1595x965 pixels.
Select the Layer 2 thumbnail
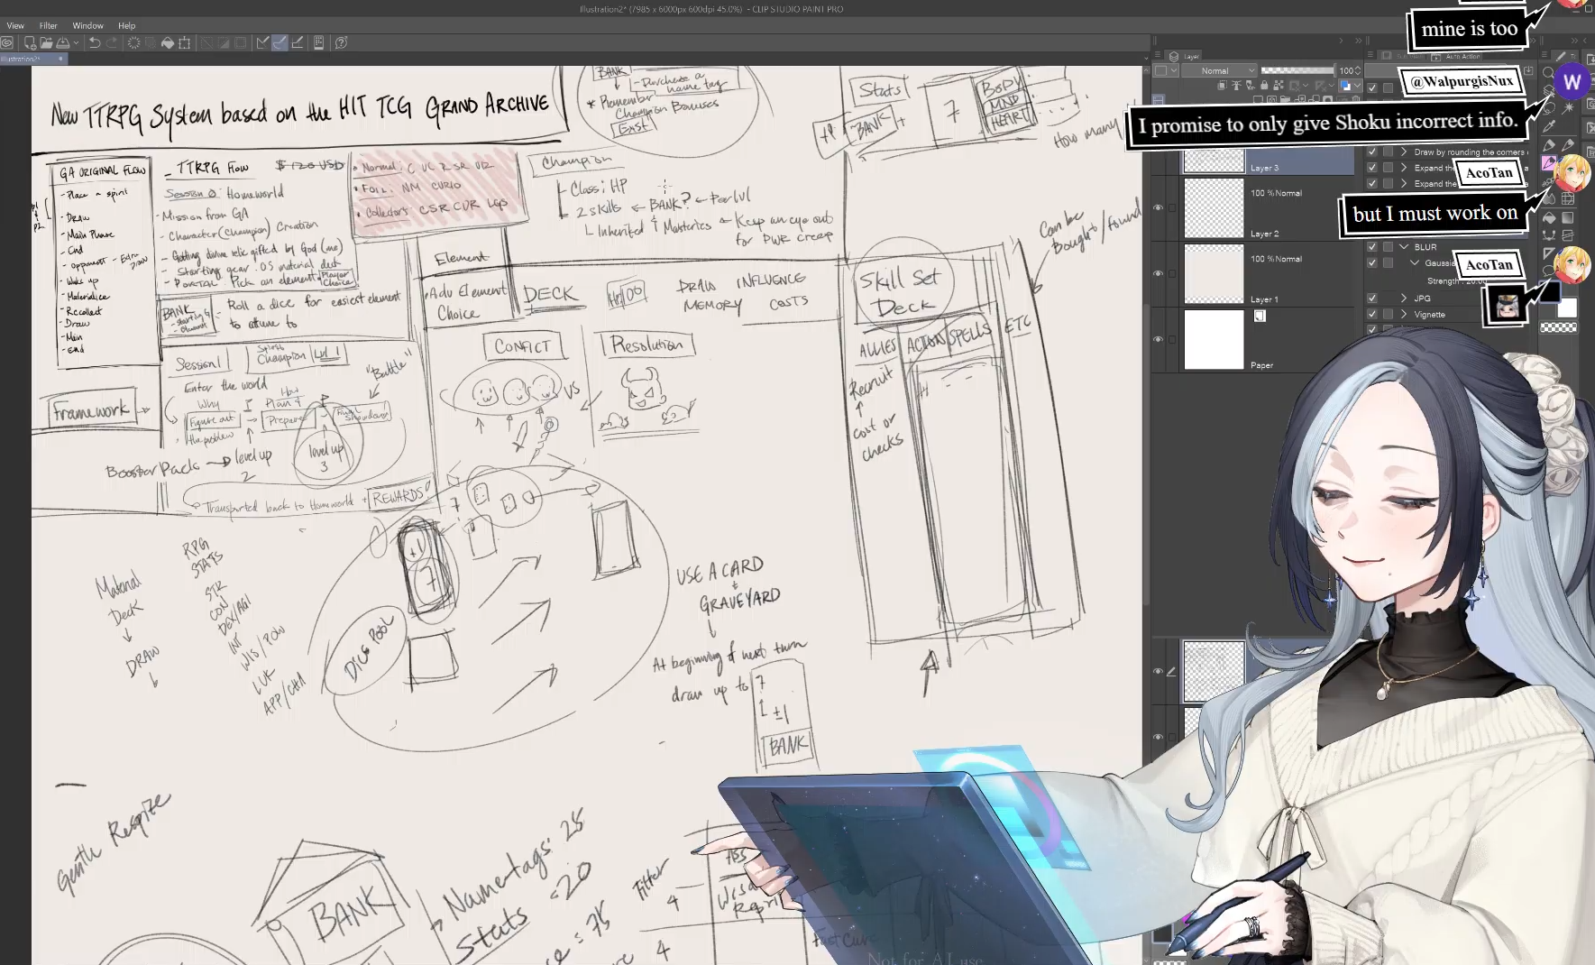point(1214,208)
